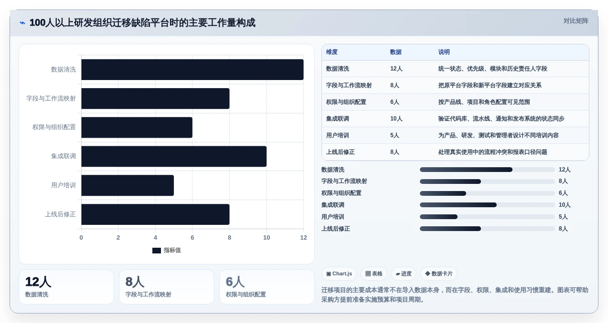Toggle the 指标值 legend swatch
The image size is (608, 323).
[x=157, y=251]
